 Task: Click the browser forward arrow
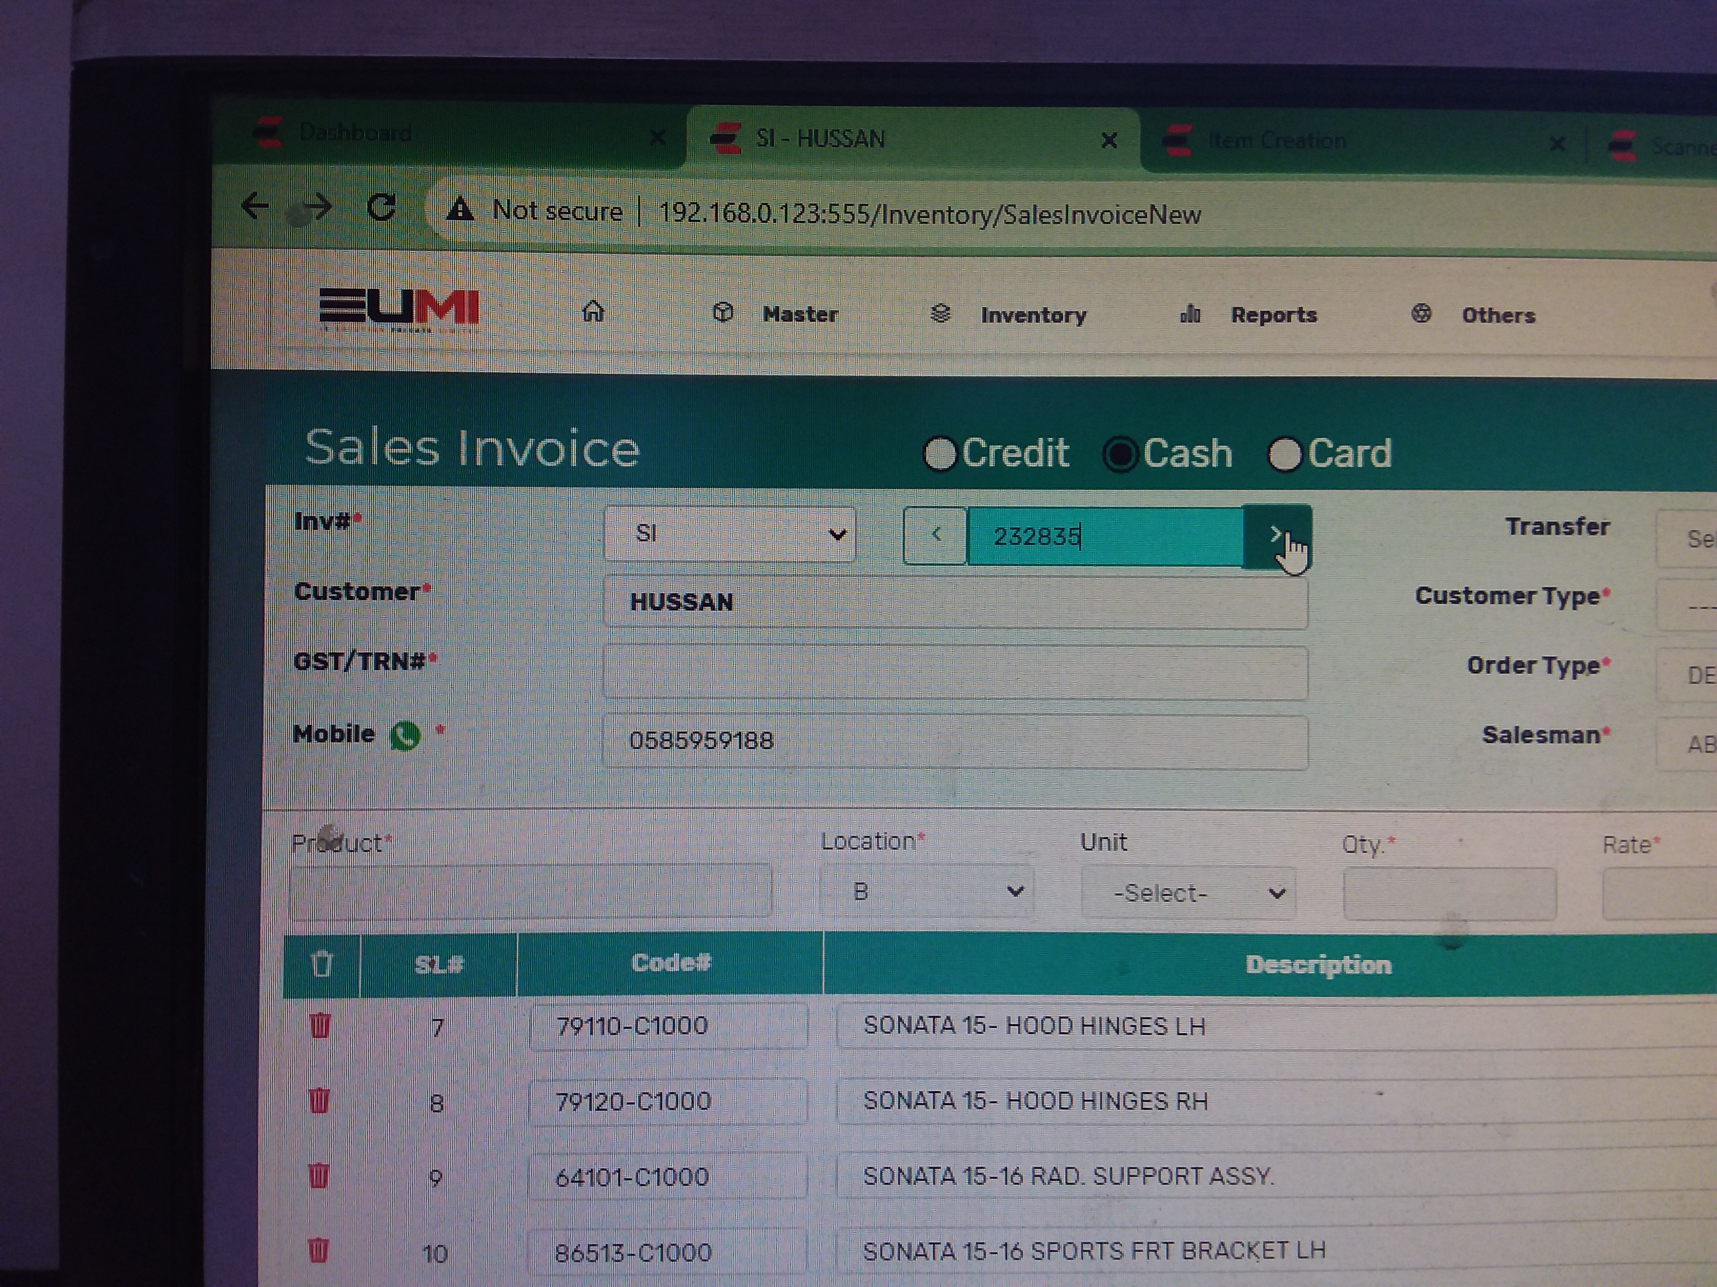[x=318, y=207]
